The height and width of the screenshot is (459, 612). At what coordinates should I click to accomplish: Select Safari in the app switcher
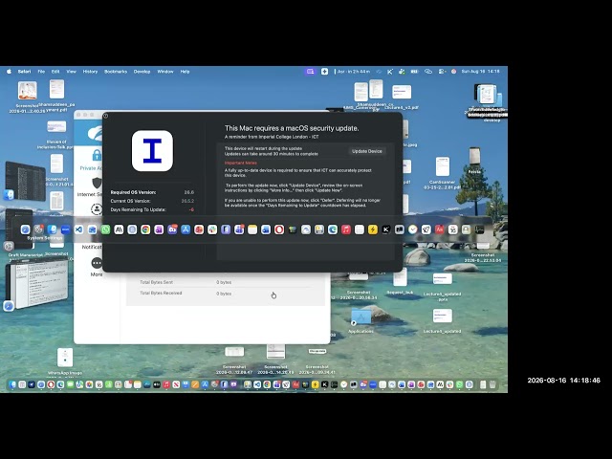point(26,229)
